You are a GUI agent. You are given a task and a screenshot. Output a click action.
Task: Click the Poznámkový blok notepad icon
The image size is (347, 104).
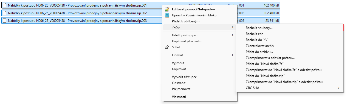167,15
